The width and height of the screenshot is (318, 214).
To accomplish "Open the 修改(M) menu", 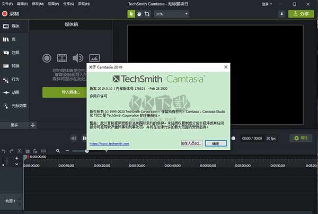I will pos(38,4).
